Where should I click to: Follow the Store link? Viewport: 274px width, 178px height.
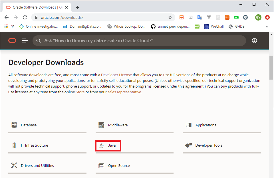80,92
